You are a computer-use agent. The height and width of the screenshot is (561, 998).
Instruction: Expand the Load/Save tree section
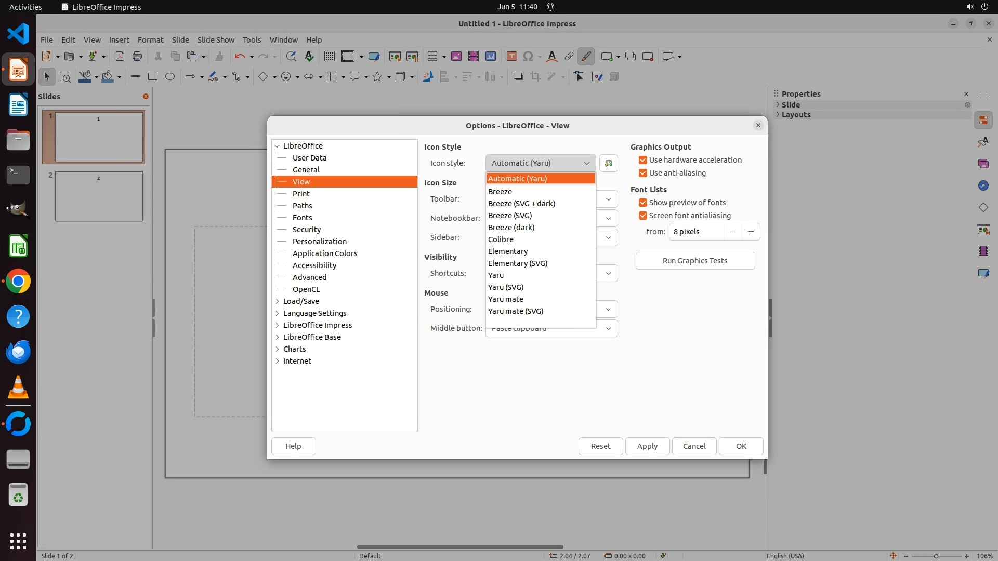click(x=278, y=301)
